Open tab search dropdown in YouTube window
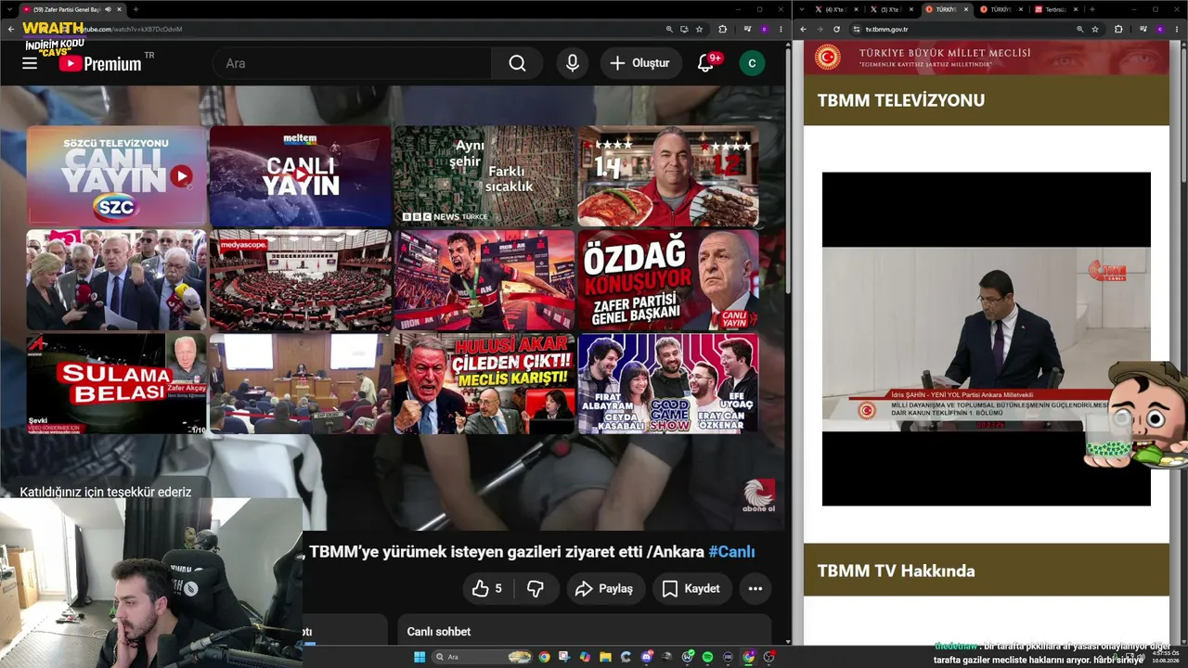Viewport: 1188px width, 668px height. pos(7,9)
